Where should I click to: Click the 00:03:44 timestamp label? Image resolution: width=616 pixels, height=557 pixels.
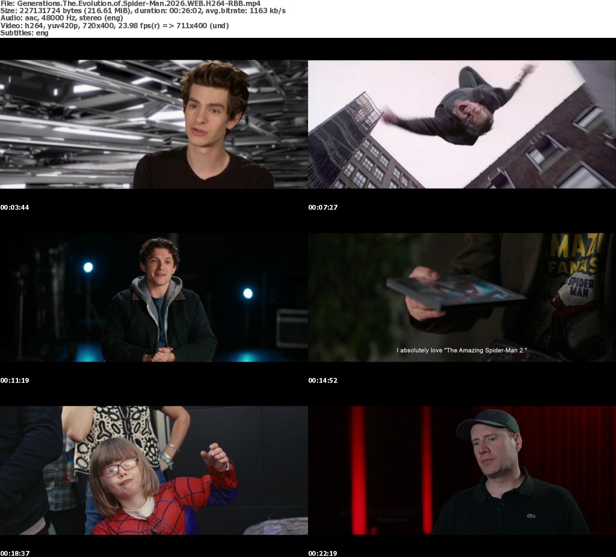click(14, 207)
